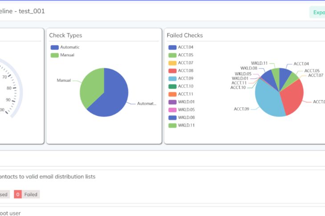Click the red Failed count badge
Image resolution: width=325 pixels, height=216 pixels.
click(18, 195)
